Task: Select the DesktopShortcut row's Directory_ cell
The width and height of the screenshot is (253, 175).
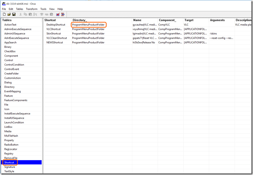Action: click(88, 25)
